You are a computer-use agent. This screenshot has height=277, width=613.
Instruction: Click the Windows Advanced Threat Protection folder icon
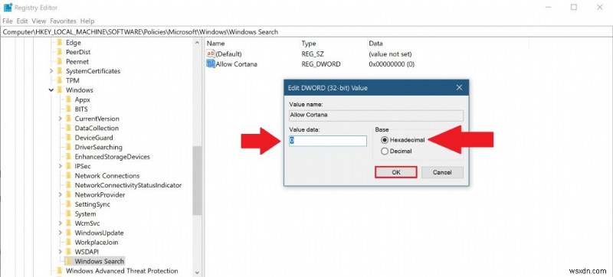coord(60,271)
